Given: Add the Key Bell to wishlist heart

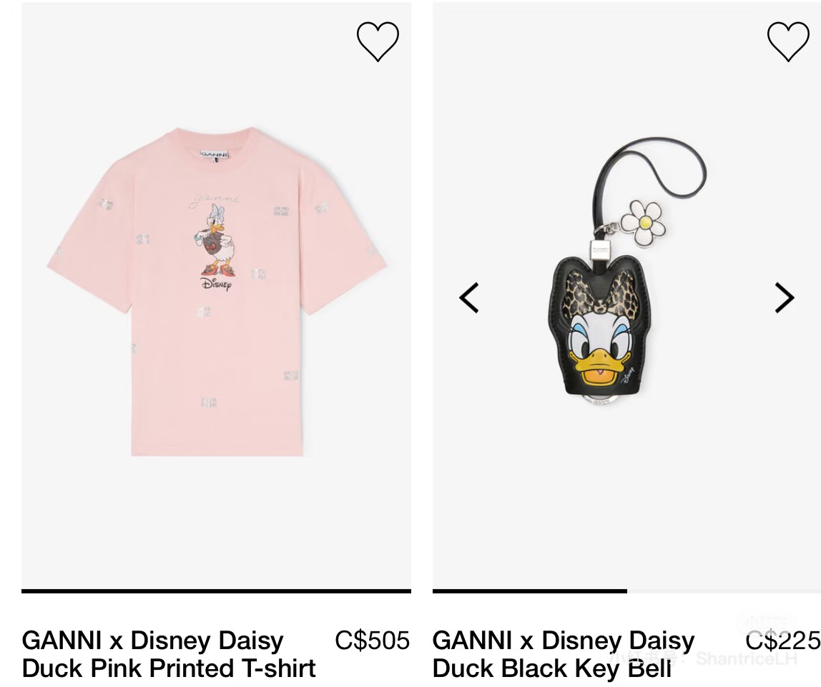Looking at the screenshot, I should click(x=788, y=41).
